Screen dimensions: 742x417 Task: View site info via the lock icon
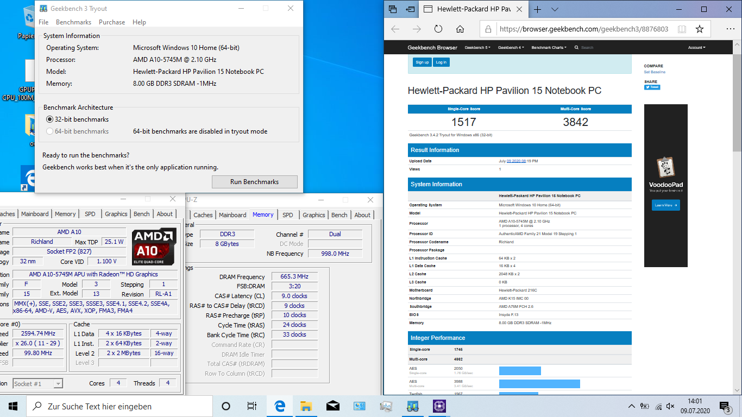pos(488,29)
